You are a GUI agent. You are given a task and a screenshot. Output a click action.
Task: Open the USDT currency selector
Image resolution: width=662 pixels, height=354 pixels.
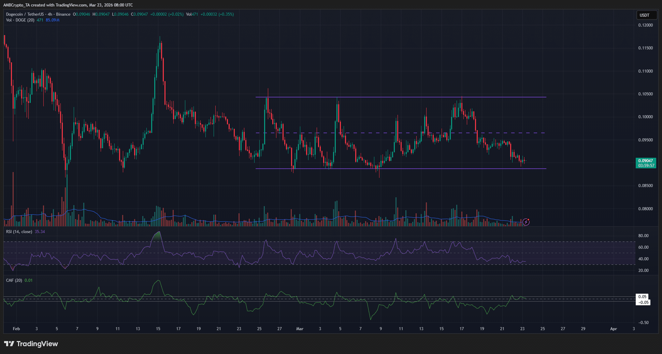[x=646, y=15]
